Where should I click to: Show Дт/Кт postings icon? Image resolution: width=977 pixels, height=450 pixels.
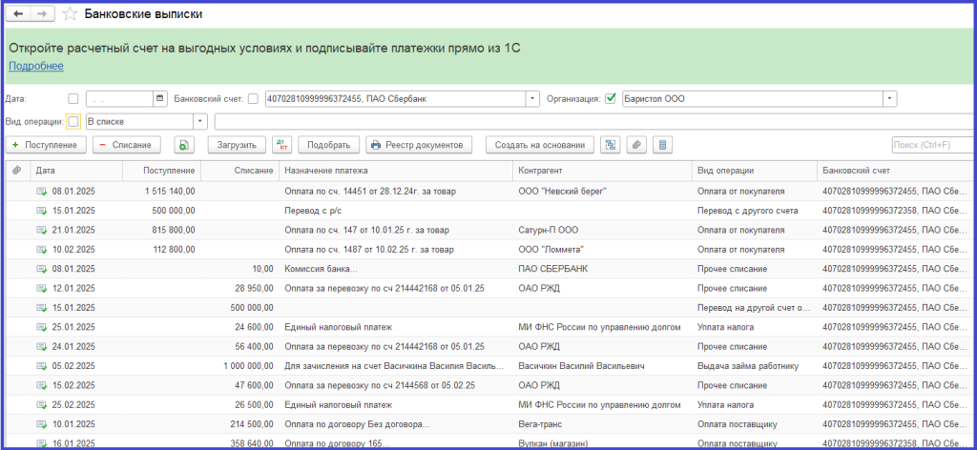pyautogui.click(x=281, y=145)
